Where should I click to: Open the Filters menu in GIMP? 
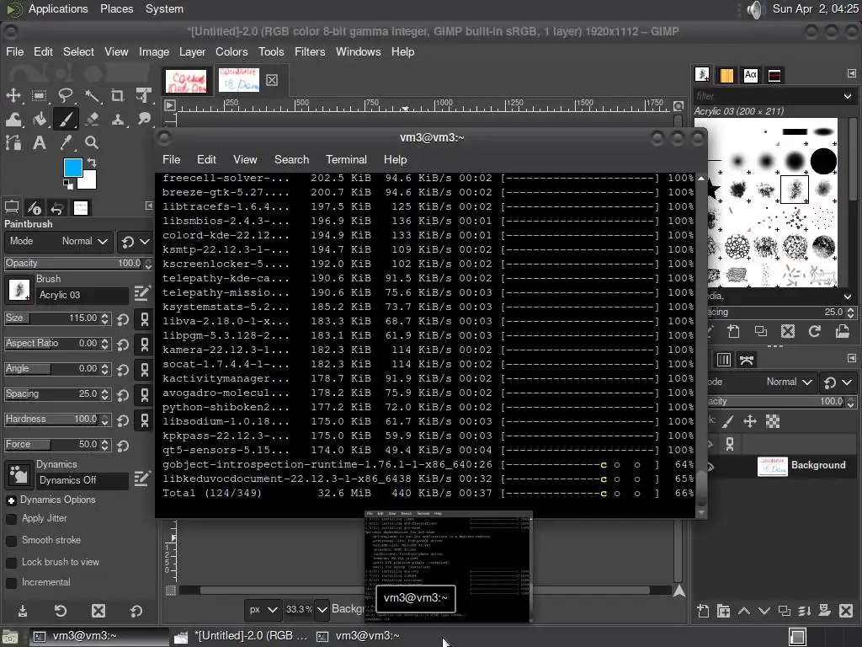point(310,51)
